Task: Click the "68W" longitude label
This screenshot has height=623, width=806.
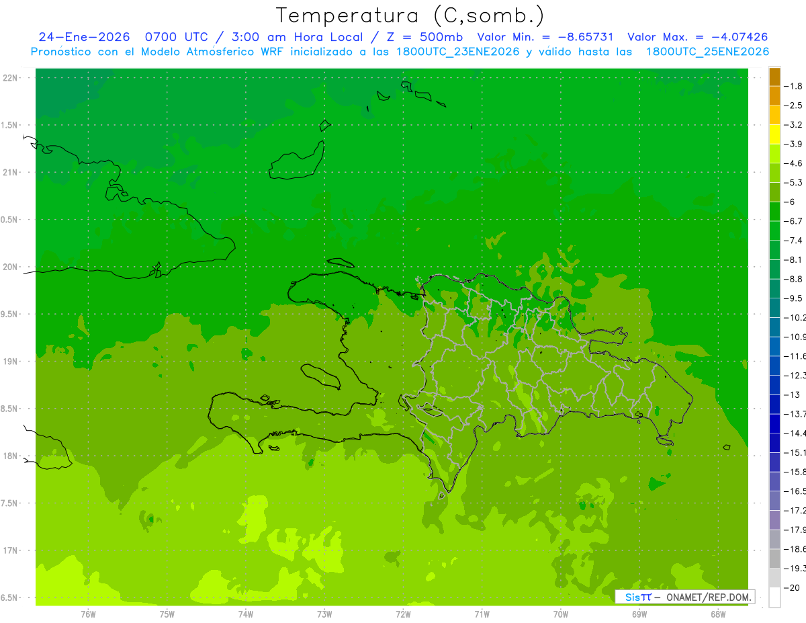Action: click(x=718, y=614)
